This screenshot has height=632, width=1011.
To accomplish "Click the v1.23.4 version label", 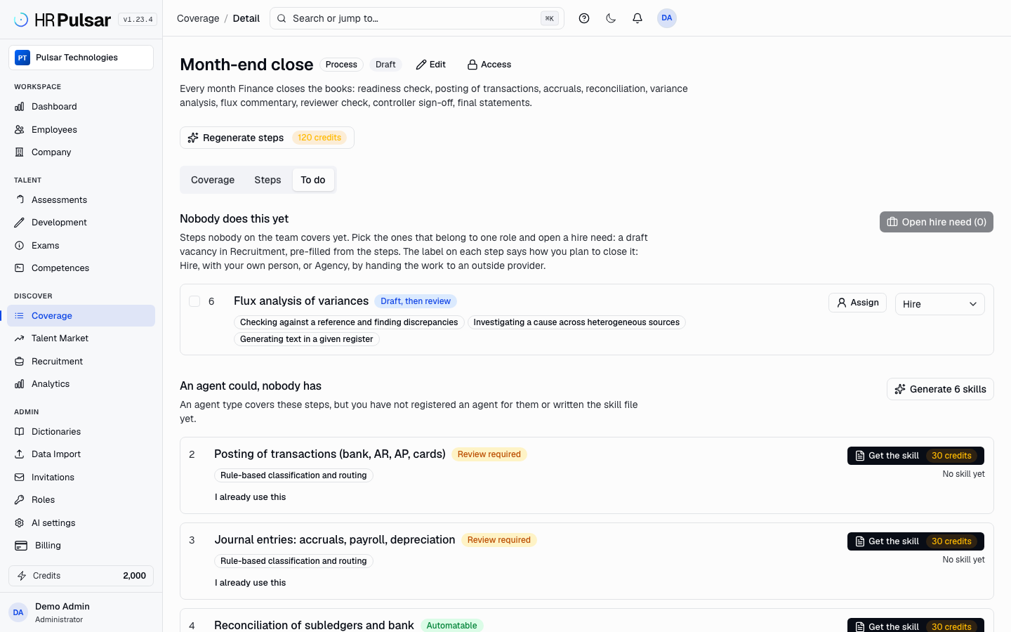I will 138,20.
